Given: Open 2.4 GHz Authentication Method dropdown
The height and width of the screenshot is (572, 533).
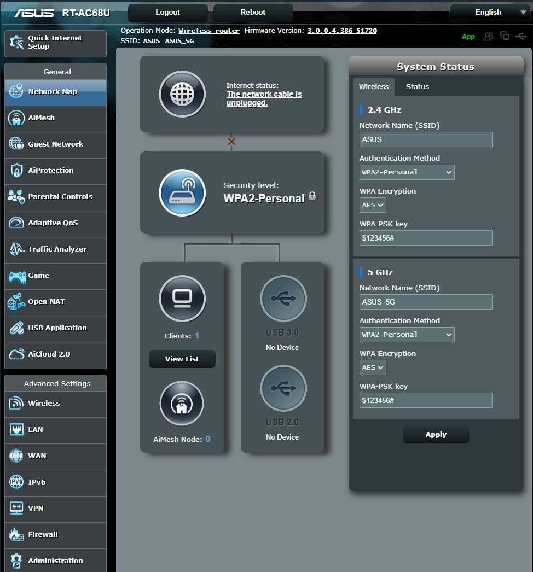Looking at the screenshot, I should point(407,172).
